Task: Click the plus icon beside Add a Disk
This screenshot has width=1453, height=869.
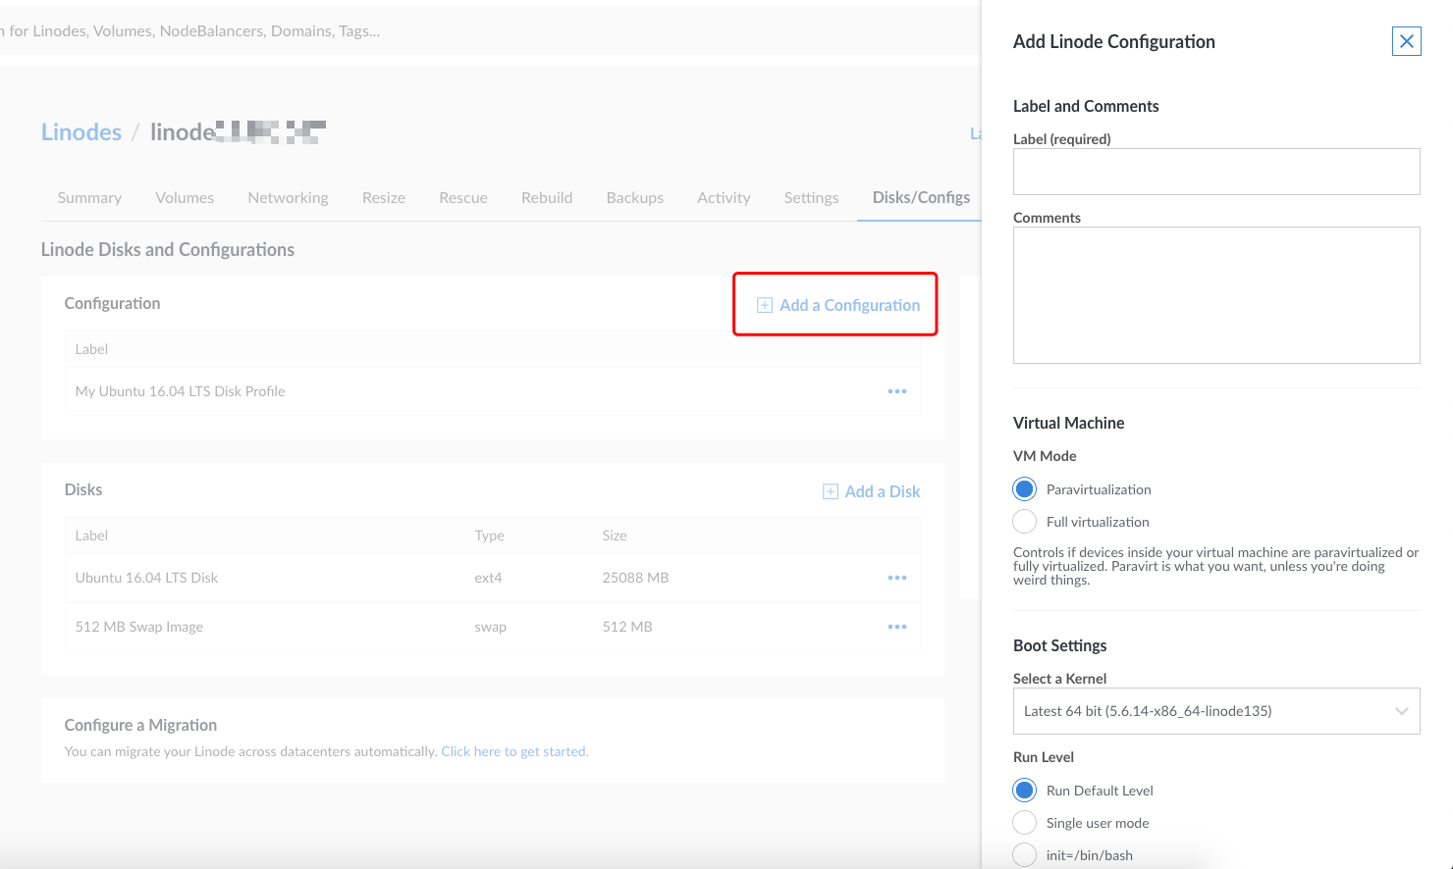Action: click(830, 490)
